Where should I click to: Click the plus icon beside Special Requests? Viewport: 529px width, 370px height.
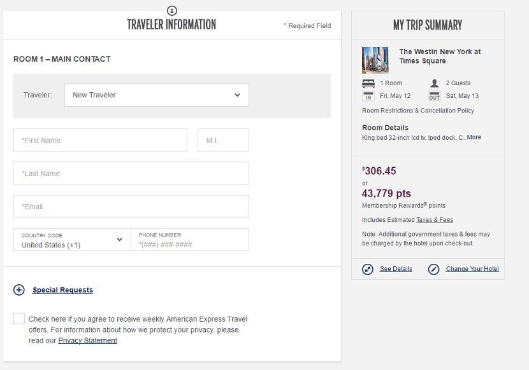pyautogui.click(x=19, y=290)
